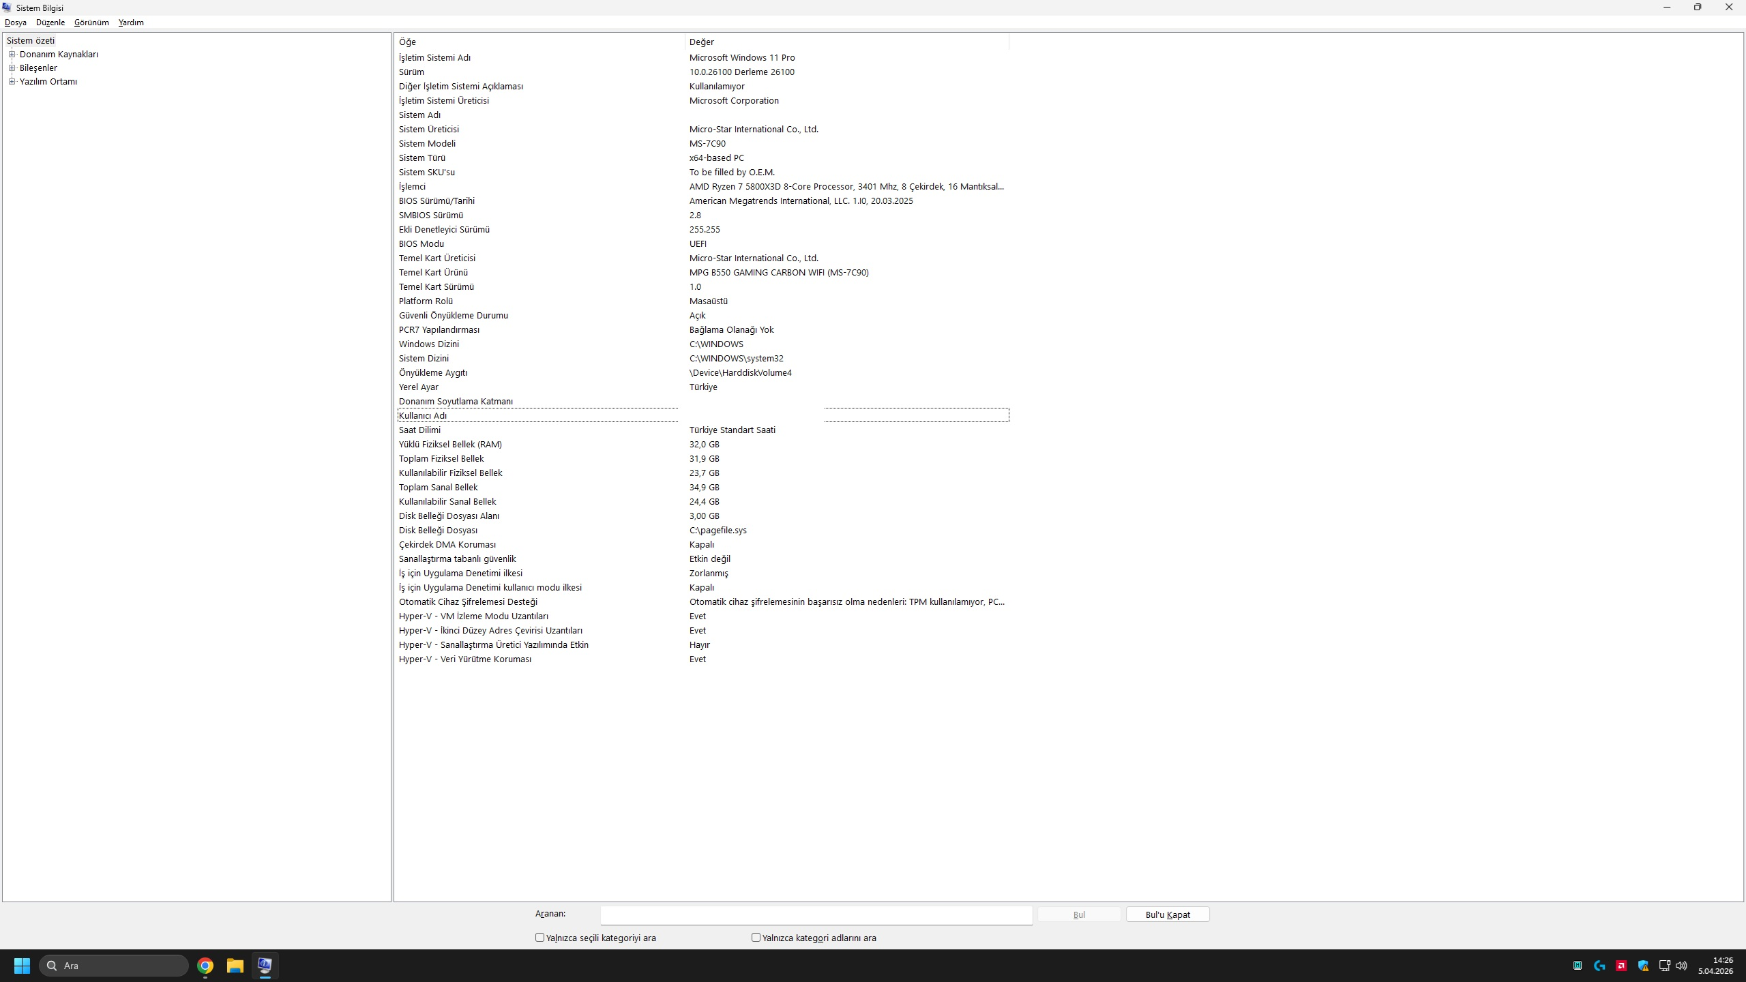Select the Toplam Sanal Bellek row
Image resolution: width=1746 pixels, height=982 pixels.
point(703,488)
